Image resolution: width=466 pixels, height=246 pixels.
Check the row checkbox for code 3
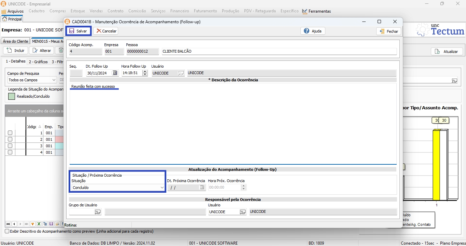coord(10,146)
